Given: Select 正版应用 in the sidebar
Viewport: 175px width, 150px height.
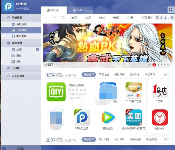Looking at the screenshot, I should 21,30.
